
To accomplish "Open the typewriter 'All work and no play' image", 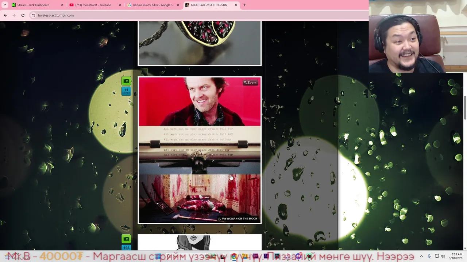I will [x=200, y=150].
